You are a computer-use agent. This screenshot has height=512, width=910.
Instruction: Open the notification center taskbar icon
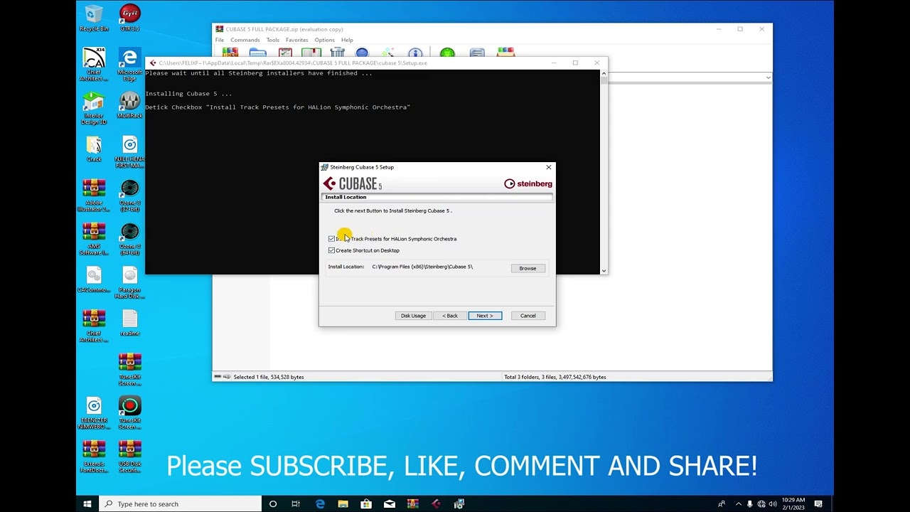point(818,503)
